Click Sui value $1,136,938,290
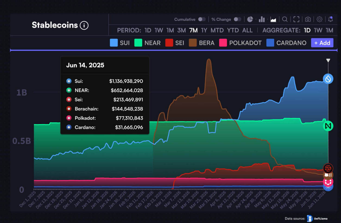This screenshot has width=341, height=223. tap(126, 81)
